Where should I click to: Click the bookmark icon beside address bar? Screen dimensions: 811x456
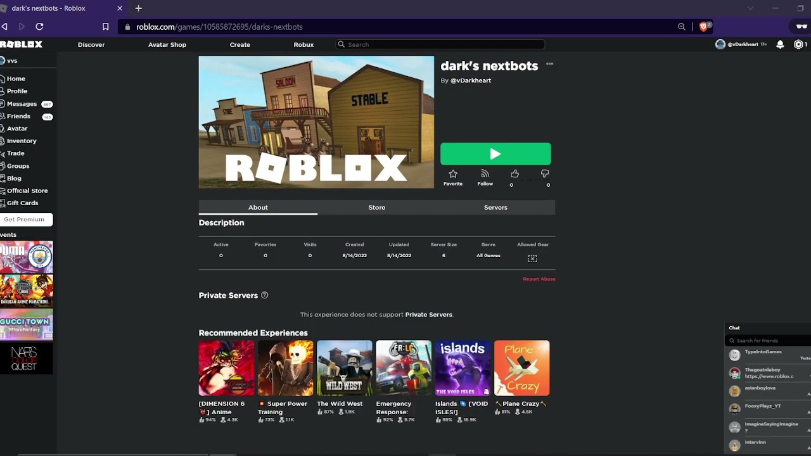pyautogui.click(x=105, y=27)
